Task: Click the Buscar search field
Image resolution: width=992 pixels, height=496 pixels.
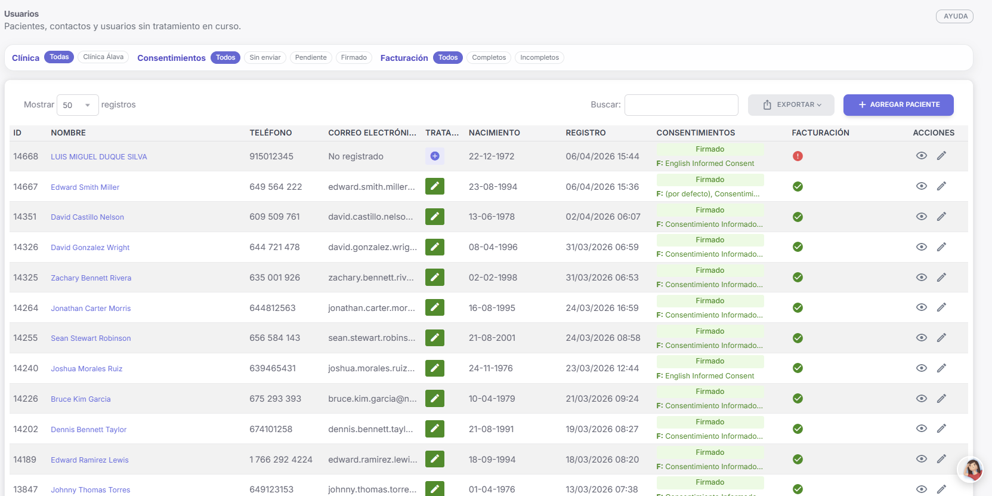Action: (x=681, y=105)
